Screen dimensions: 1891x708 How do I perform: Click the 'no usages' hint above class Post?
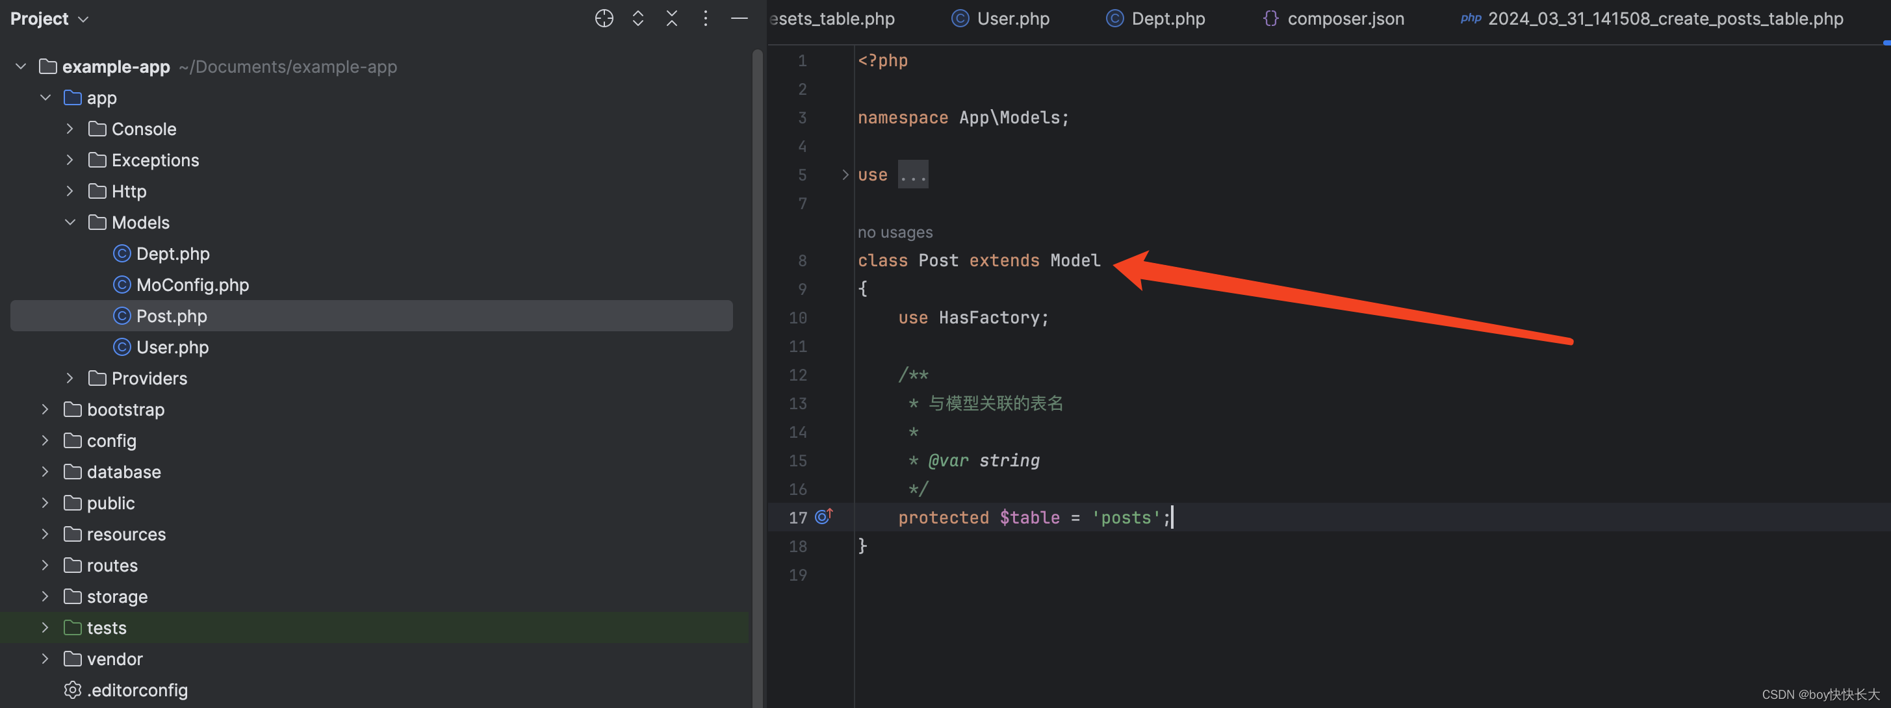pyautogui.click(x=895, y=233)
